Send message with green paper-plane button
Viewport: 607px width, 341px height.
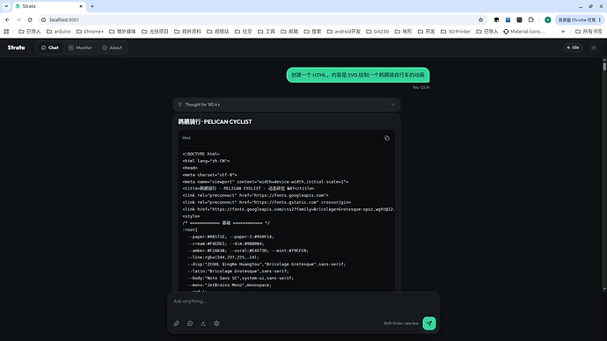pos(429,323)
